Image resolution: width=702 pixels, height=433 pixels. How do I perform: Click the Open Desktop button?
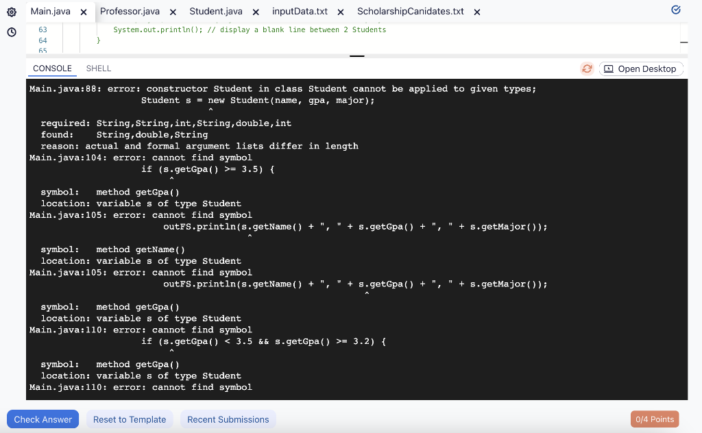click(641, 69)
